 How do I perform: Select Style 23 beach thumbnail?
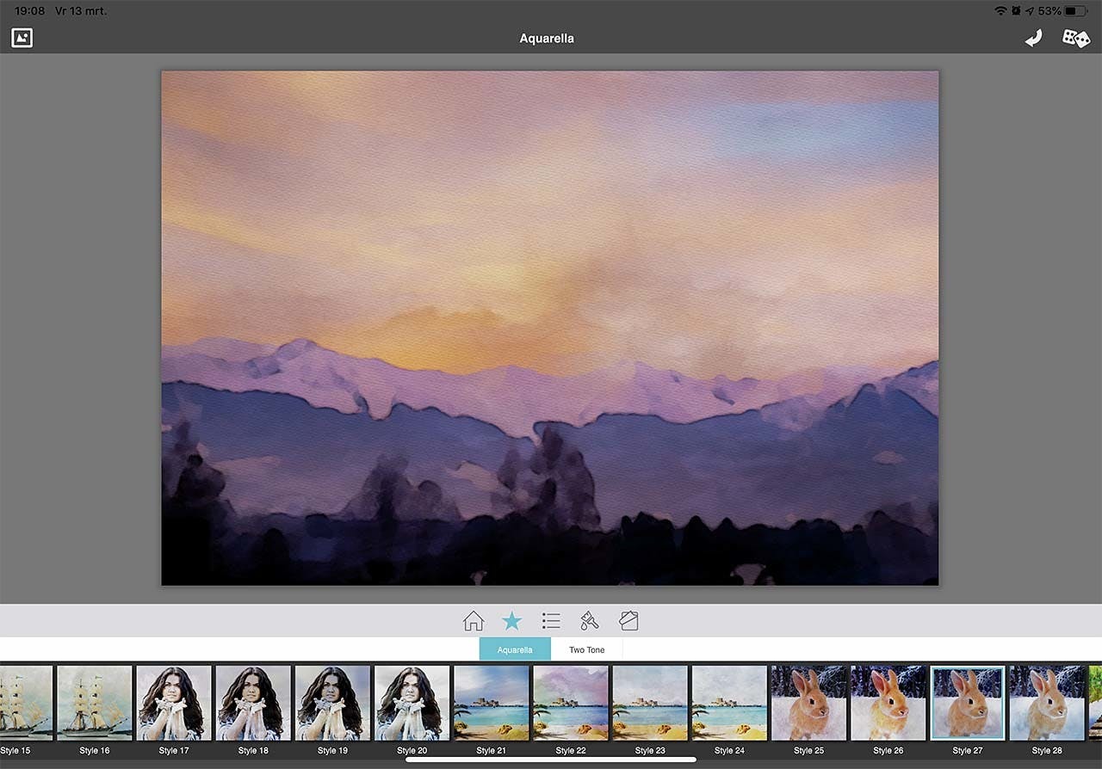650,703
